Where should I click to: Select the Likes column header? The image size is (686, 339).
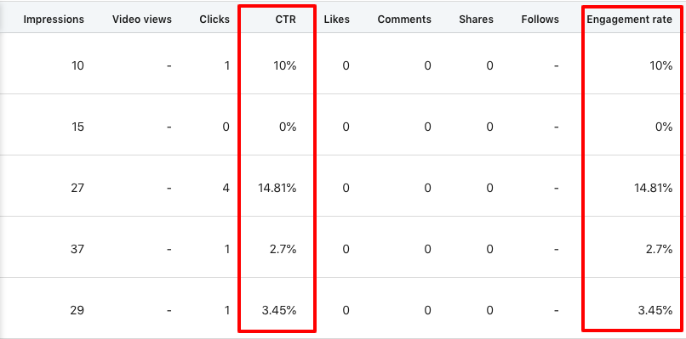pos(336,20)
